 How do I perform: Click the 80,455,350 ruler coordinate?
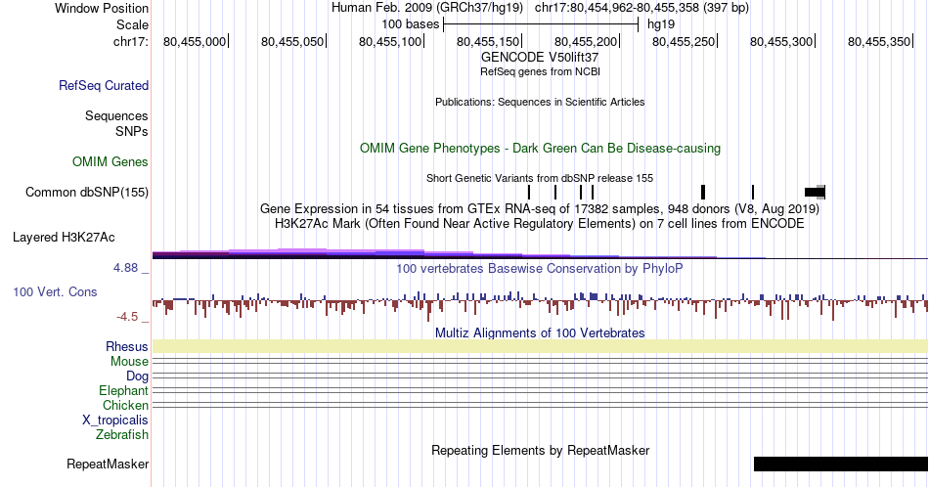click(879, 41)
